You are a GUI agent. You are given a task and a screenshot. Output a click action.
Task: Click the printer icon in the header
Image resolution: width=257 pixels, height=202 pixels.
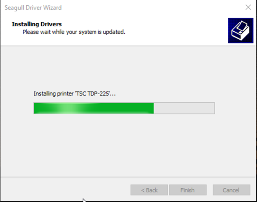(x=241, y=31)
